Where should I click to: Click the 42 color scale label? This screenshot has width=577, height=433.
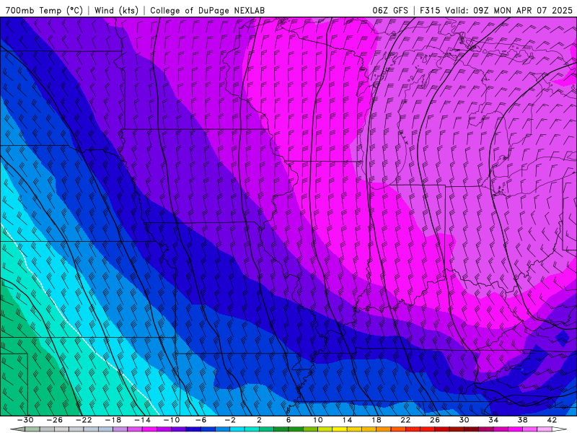click(x=552, y=420)
